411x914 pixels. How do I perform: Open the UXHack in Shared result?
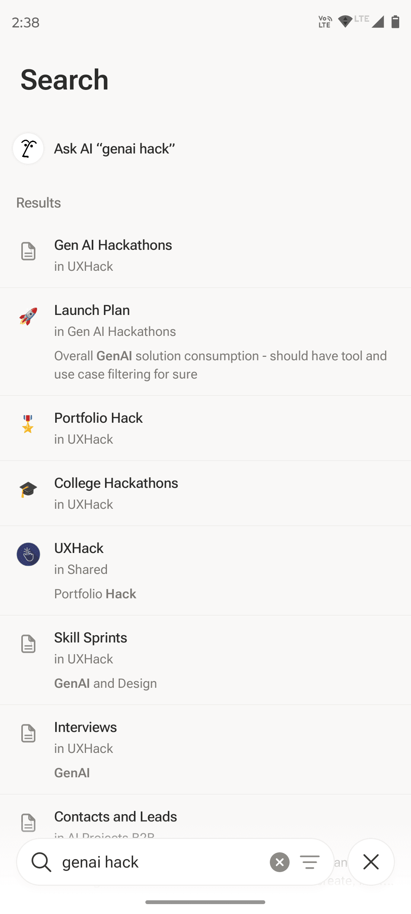pos(205,570)
